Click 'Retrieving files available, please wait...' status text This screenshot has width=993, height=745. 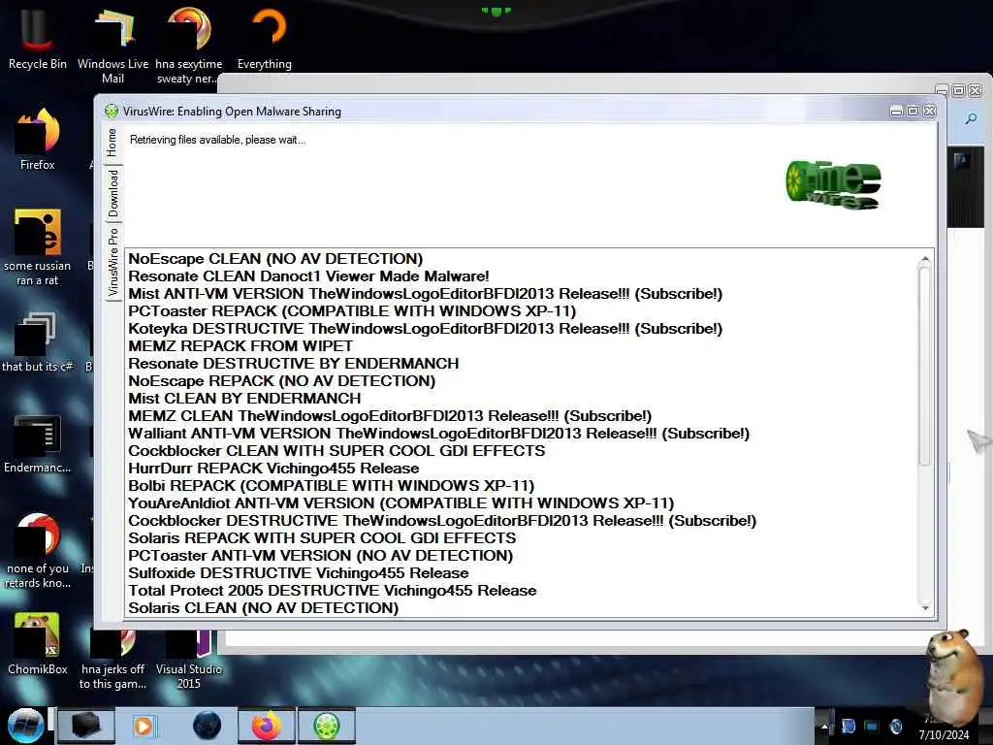(x=217, y=140)
